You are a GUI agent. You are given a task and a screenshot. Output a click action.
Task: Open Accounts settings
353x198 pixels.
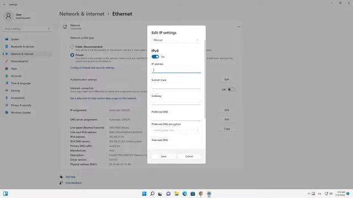[27, 76]
